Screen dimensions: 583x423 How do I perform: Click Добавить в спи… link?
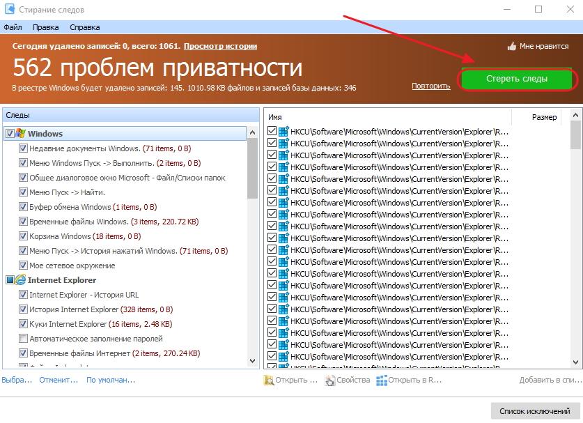click(550, 380)
